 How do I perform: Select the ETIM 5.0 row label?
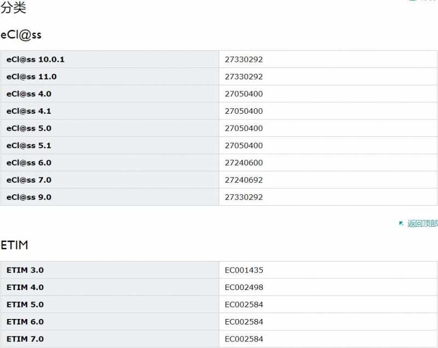[25, 304]
